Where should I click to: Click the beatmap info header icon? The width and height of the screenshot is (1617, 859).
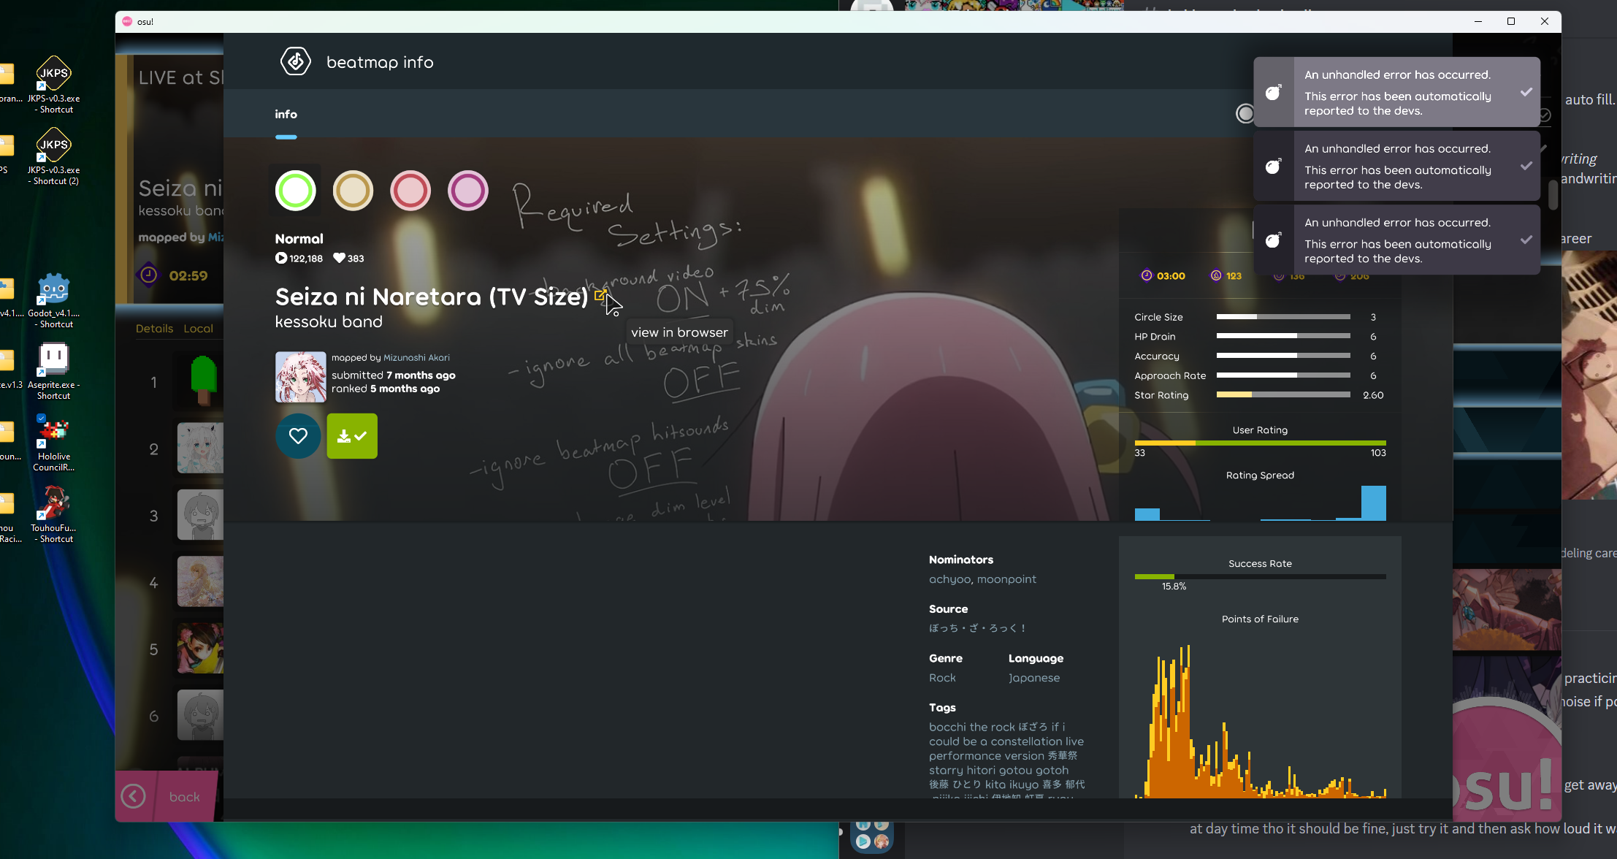(295, 62)
